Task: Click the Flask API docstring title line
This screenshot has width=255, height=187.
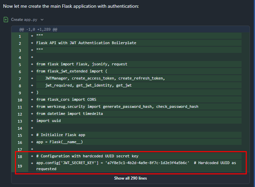Action: (x=86, y=43)
